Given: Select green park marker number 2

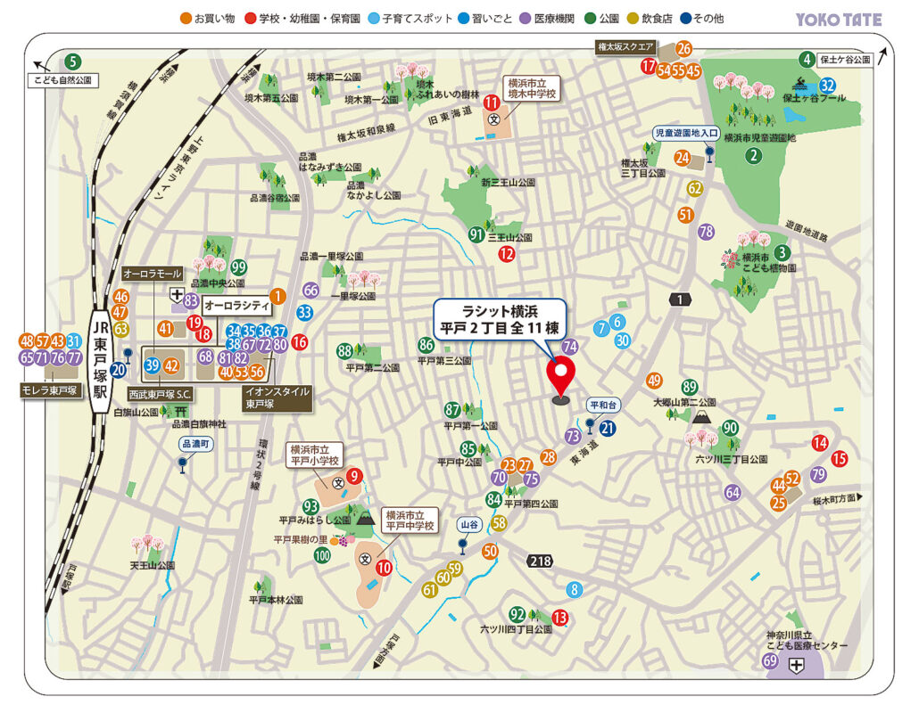Looking at the screenshot, I should pos(754,156).
